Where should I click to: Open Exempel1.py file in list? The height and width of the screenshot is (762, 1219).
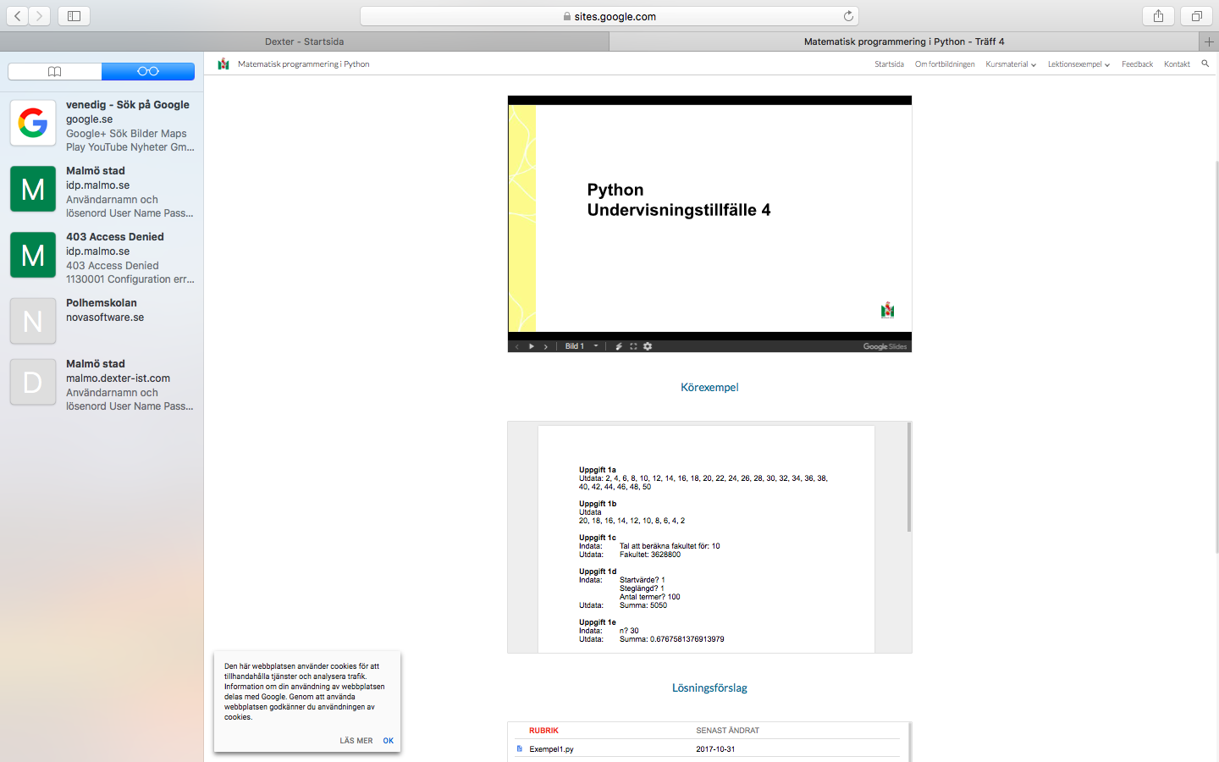click(x=551, y=749)
